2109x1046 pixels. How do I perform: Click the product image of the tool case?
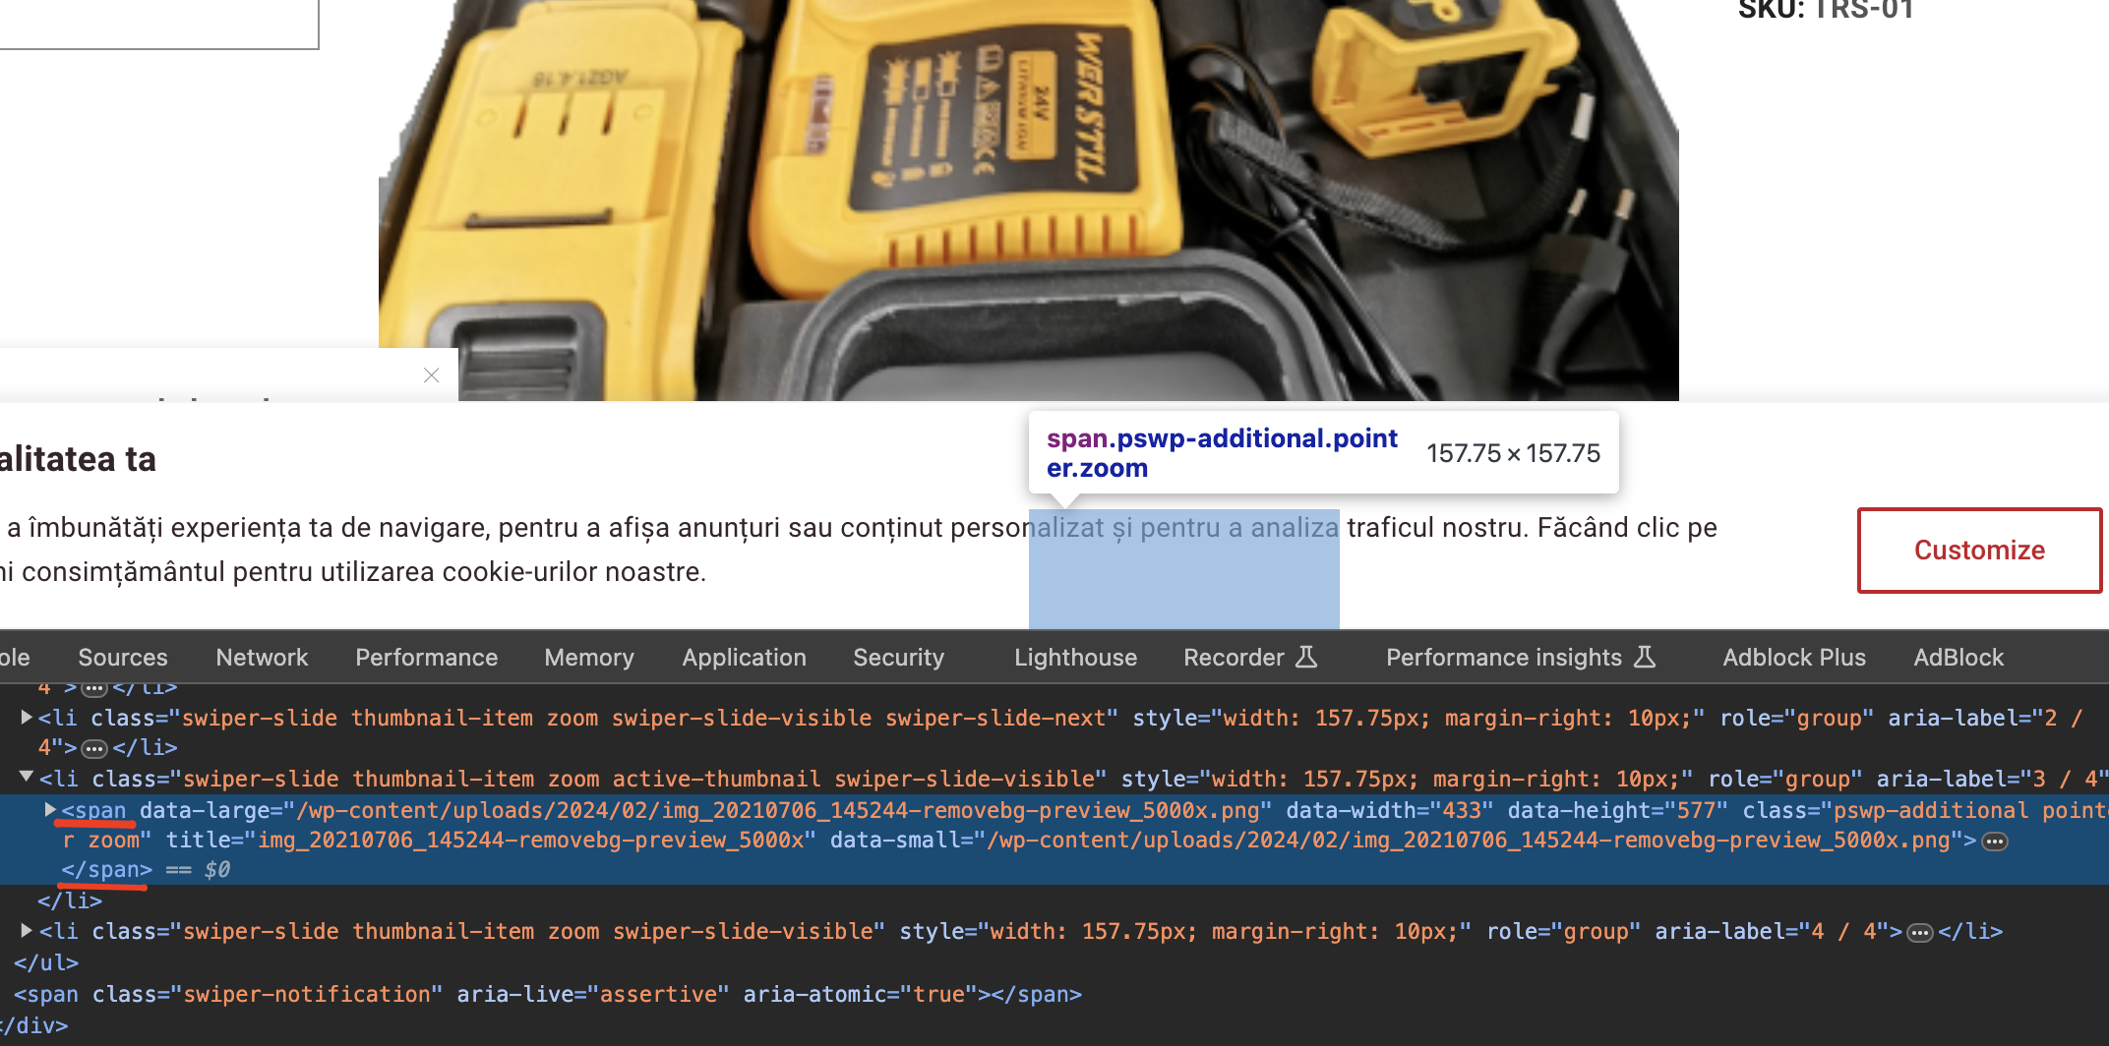(1028, 200)
